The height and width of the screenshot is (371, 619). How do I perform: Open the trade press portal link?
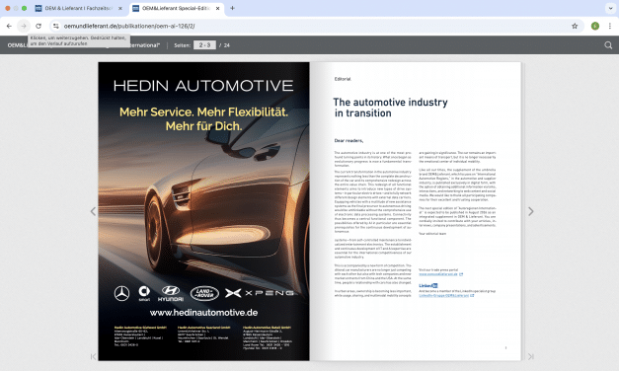pyautogui.click(x=438, y=274)
